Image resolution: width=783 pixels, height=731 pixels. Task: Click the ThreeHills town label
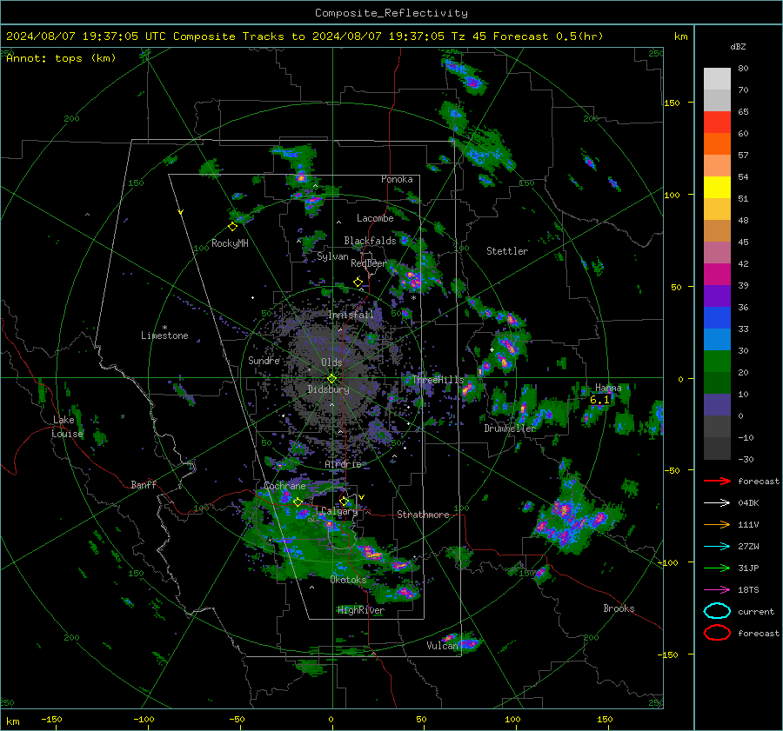438,380
